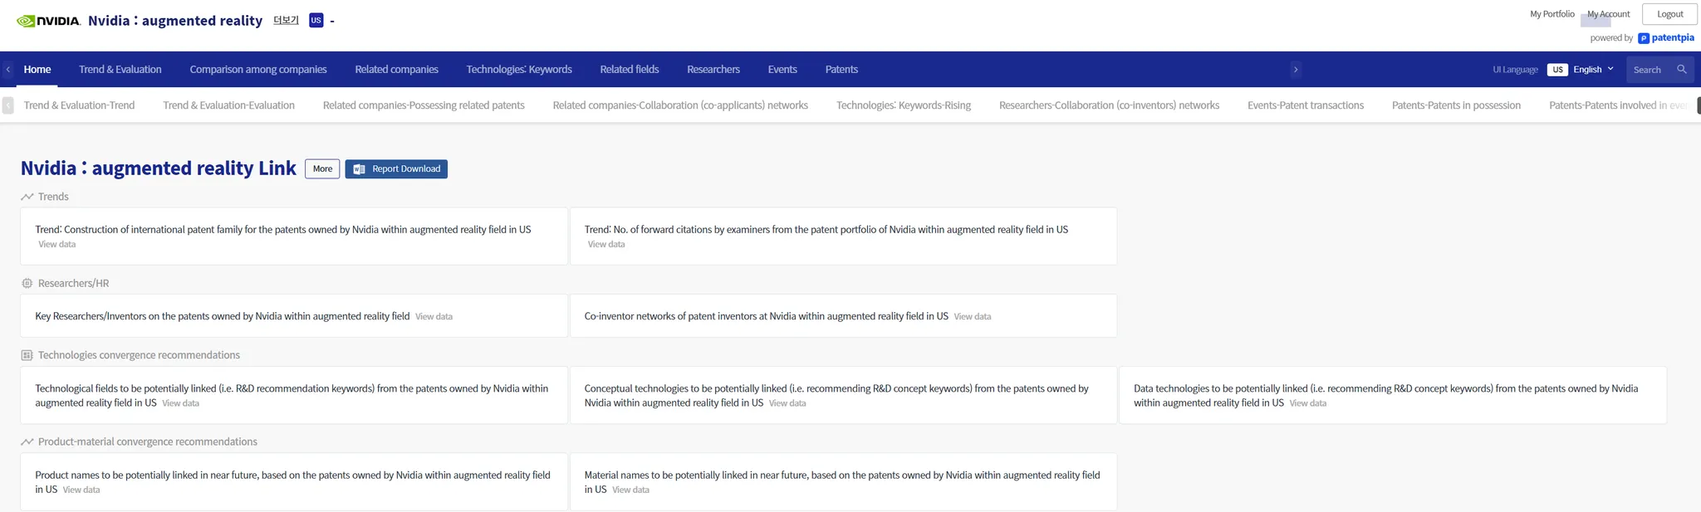Click the NVIDIA logo

48,21
